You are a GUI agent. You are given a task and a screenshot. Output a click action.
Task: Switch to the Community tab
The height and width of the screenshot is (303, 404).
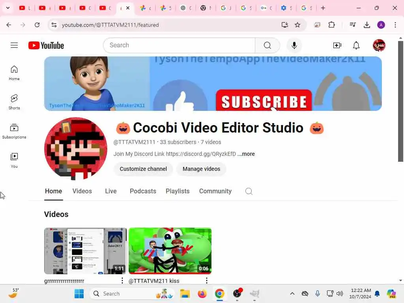[x=215, y=191]
